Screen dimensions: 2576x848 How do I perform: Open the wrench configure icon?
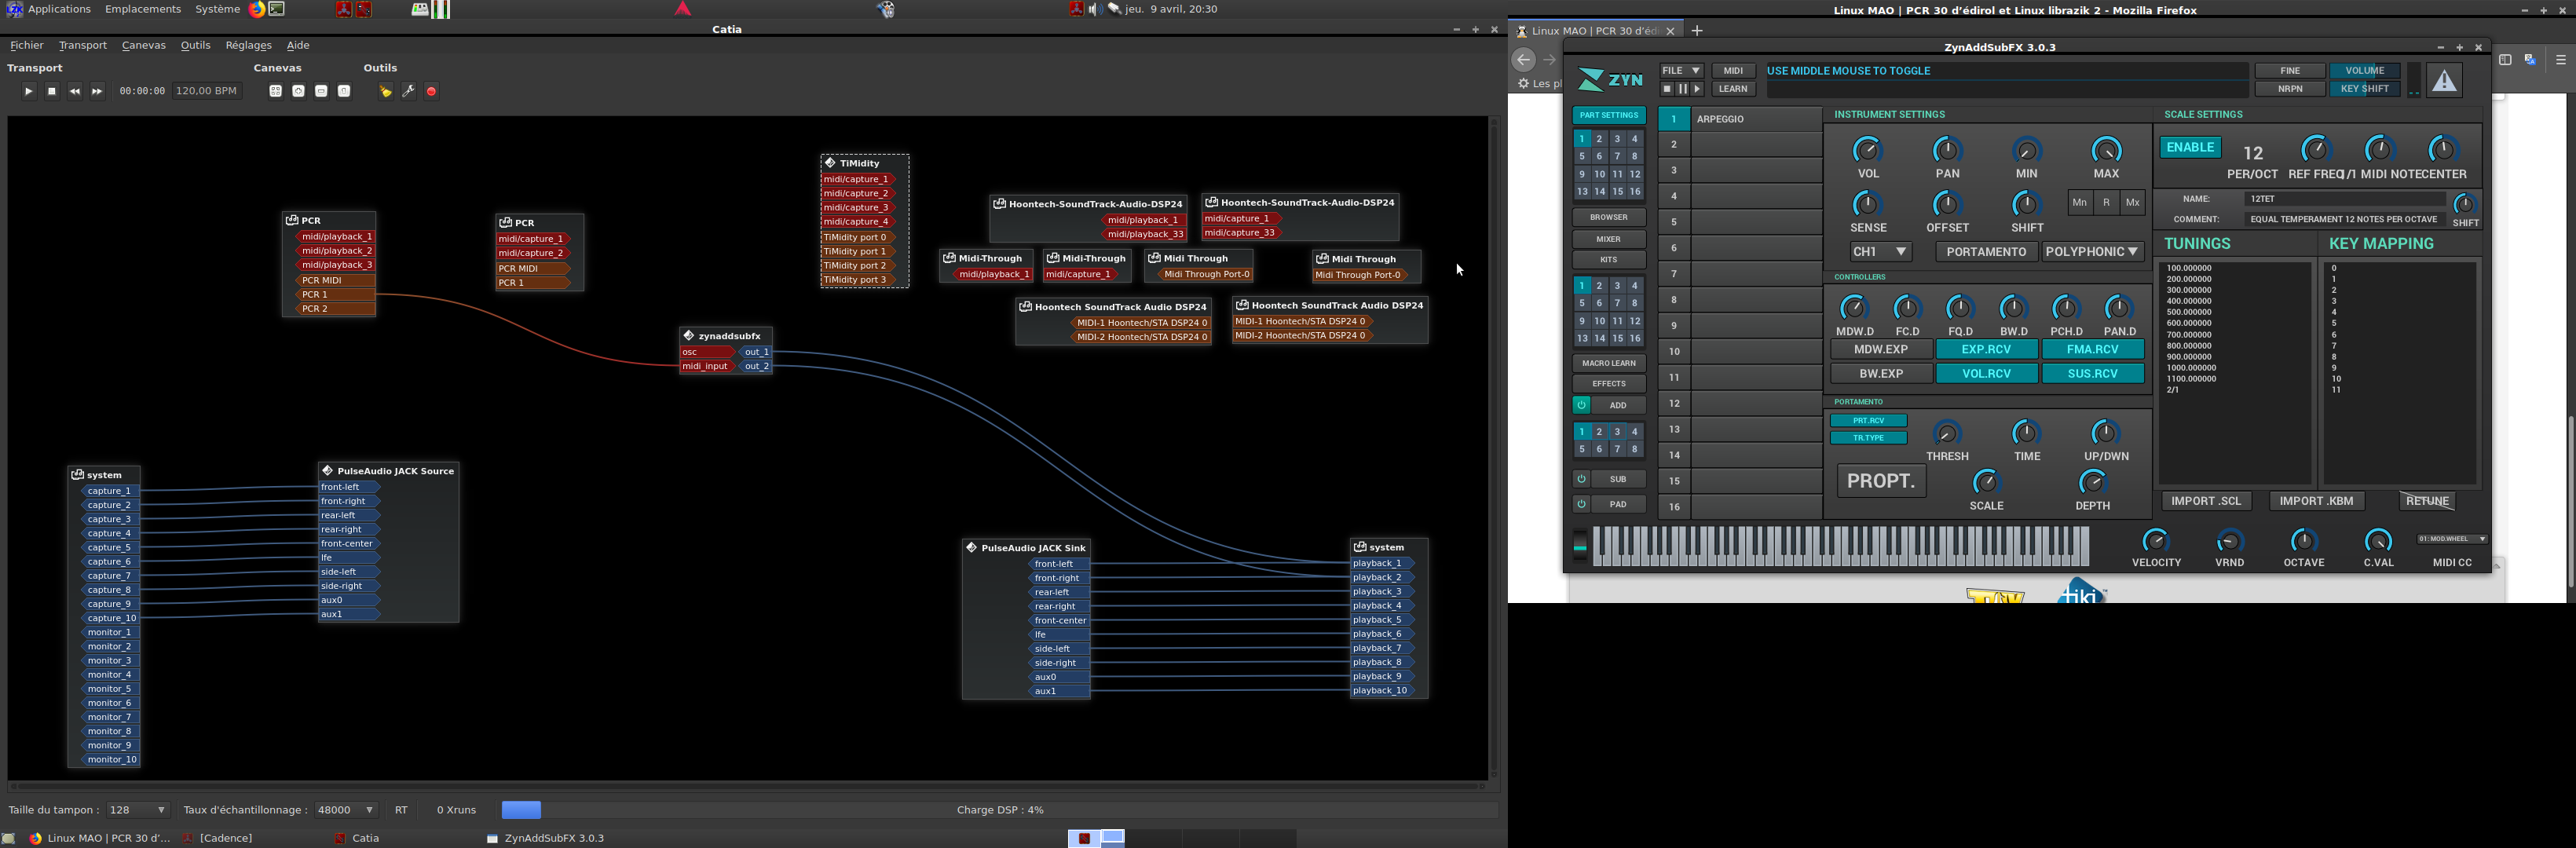408,91
